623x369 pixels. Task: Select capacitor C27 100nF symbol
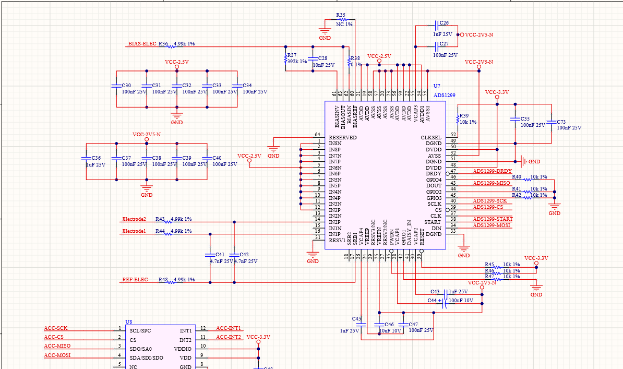(x=437, y=46)
